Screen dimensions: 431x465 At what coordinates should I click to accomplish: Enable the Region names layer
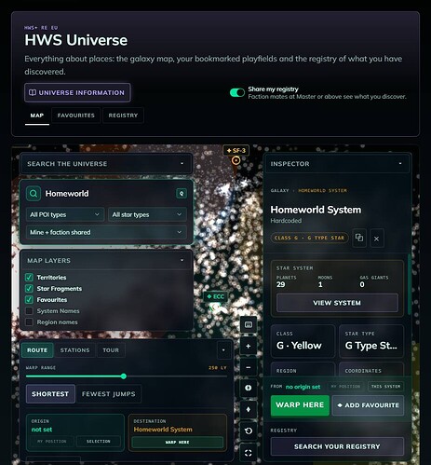click(29, 322)
